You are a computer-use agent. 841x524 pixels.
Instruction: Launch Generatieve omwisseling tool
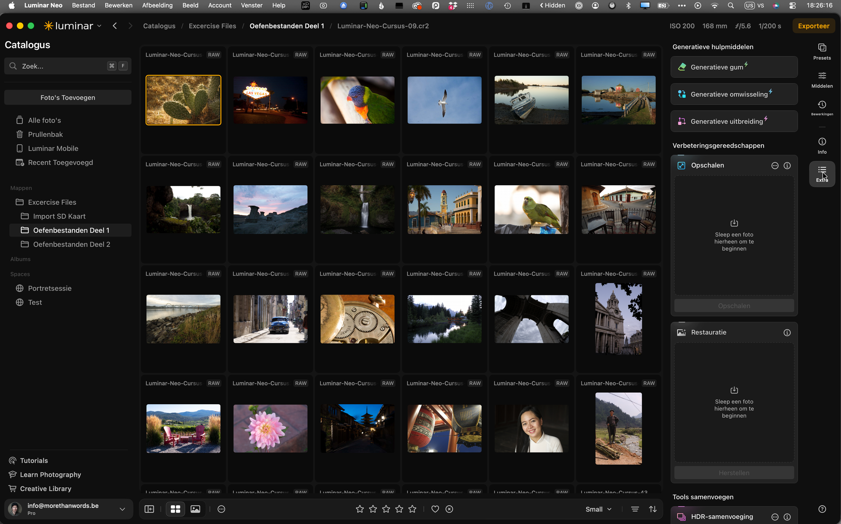[734, 94]
